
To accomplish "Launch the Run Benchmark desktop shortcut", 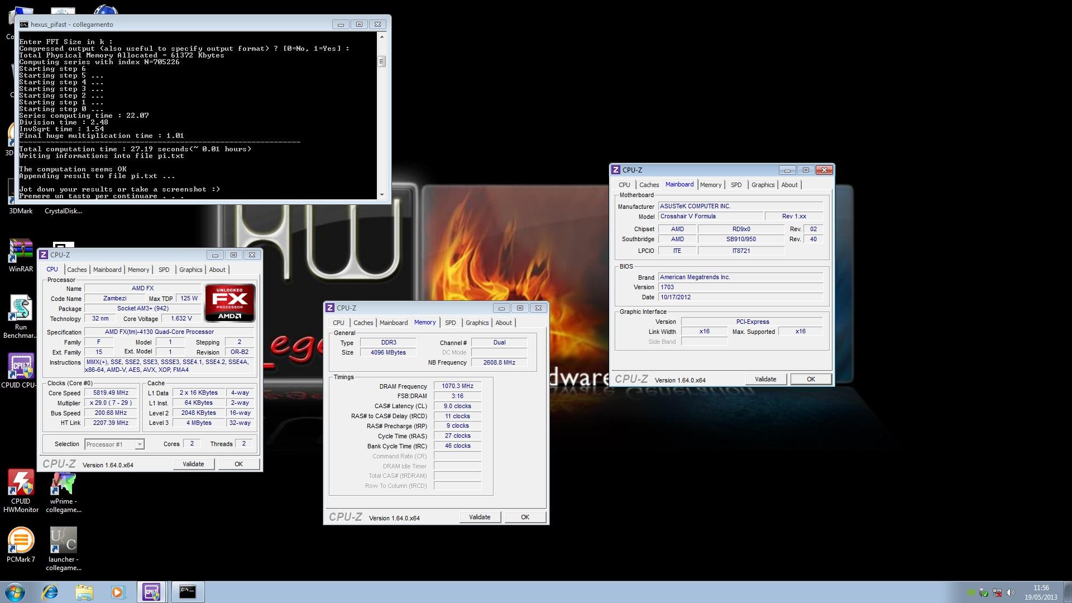I will pos(21,317).
